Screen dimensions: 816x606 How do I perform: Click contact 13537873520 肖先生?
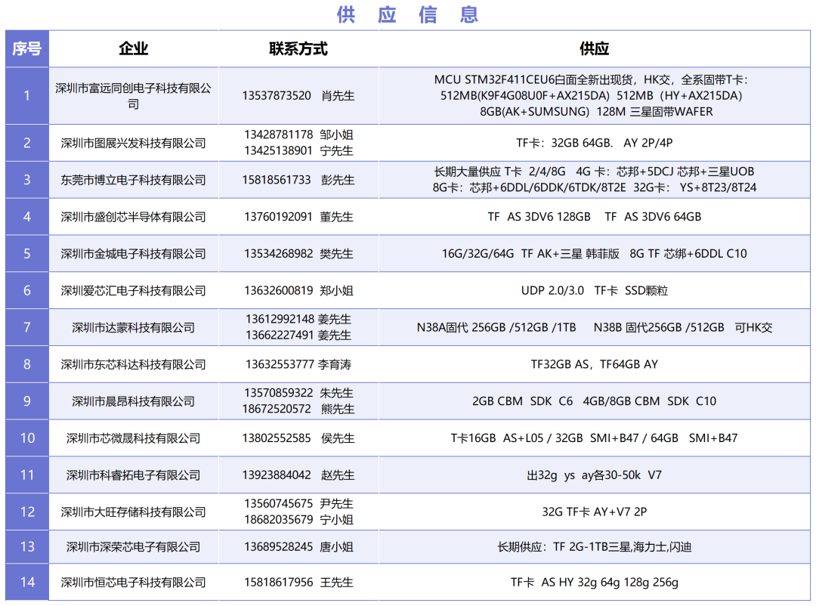298,96
